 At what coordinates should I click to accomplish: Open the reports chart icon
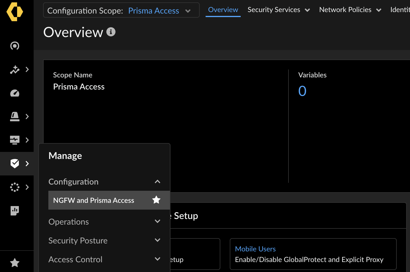15,210
